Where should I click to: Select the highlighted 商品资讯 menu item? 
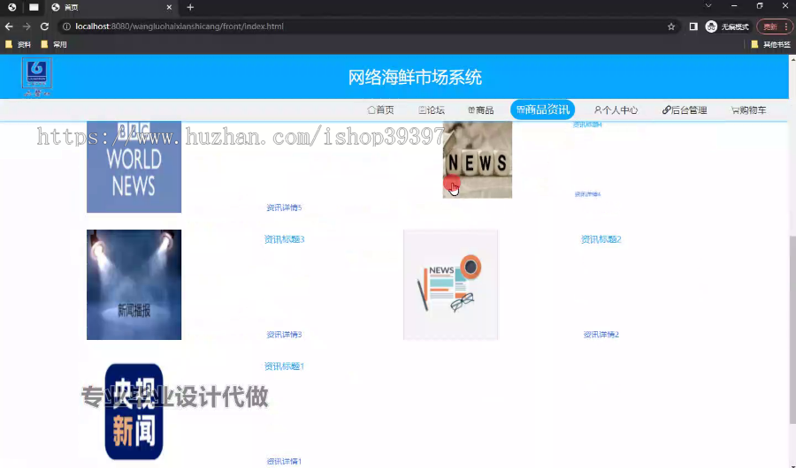(x=543, y=110)
